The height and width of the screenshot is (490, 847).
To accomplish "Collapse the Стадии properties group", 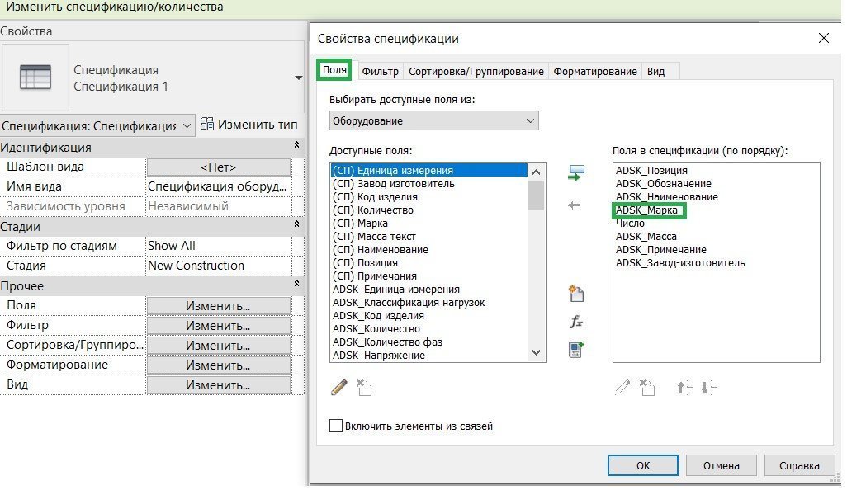I will click(296, 226).
